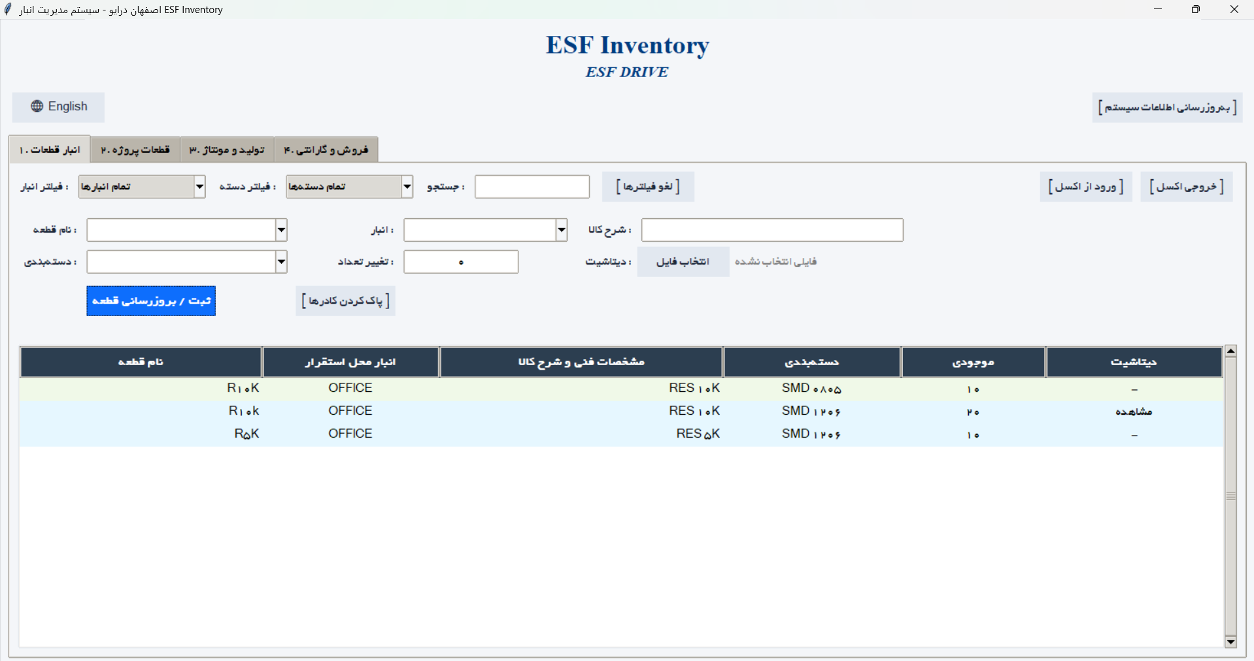Click OFFICE cell in the R5K row
This screenshot has height=661, width=1254.
(x=350, y=434)
